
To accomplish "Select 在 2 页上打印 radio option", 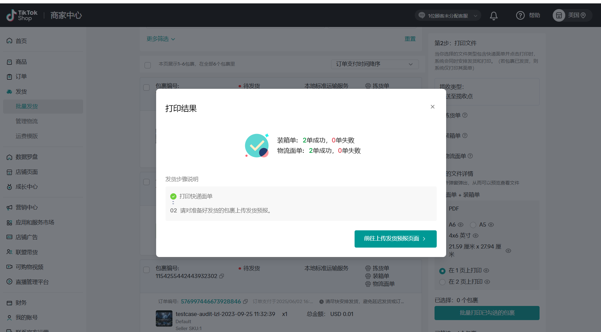I will [442, 282].
